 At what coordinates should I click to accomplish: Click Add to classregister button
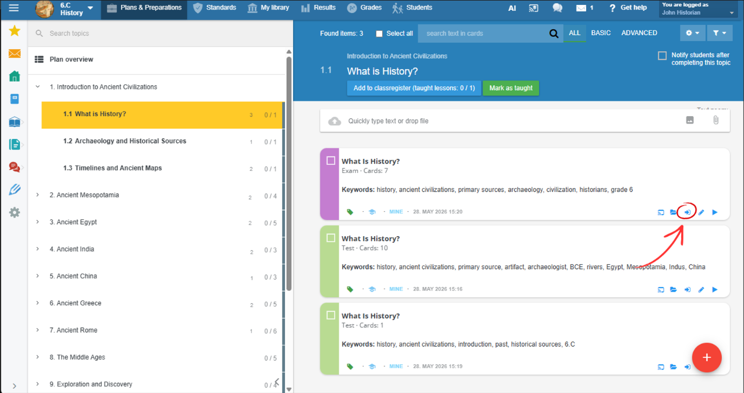414,88
